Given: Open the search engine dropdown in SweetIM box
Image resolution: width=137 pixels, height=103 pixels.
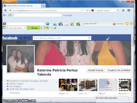Looking at the screenshot, I should tap(93, 10).
